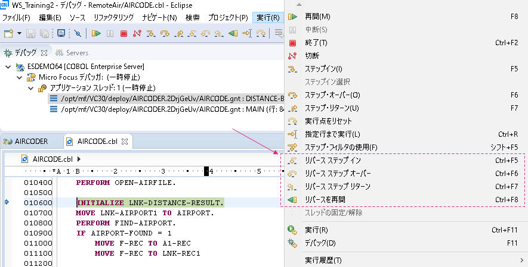Choose 実行点をリセット menu entry
Viewport: 528px width, 267px height.
point(406,121)
